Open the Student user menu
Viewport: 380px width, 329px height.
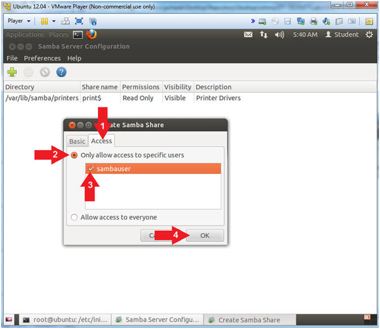click(342, 35)
